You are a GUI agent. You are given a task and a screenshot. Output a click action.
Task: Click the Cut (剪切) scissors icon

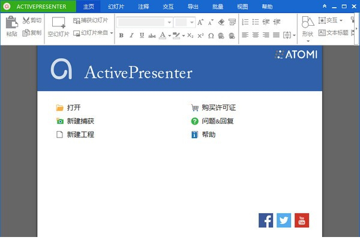pyautogui.click(x=26, y=20)
